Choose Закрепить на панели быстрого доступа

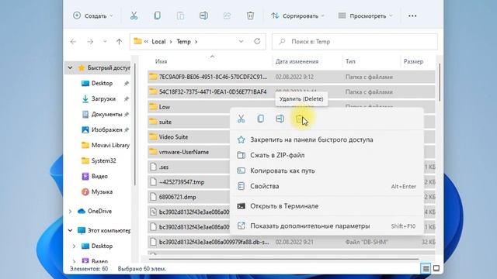point(326,139)
